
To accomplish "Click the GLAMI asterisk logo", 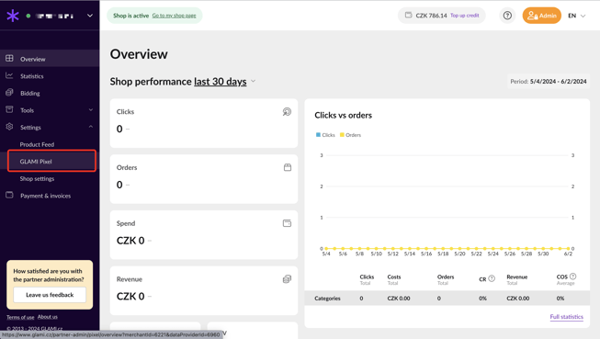I will point(13,16).
